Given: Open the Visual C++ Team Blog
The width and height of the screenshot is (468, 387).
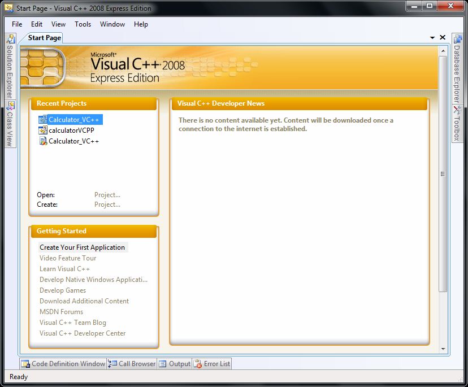Looking at the screenshot, I should [x=72, y=322].
